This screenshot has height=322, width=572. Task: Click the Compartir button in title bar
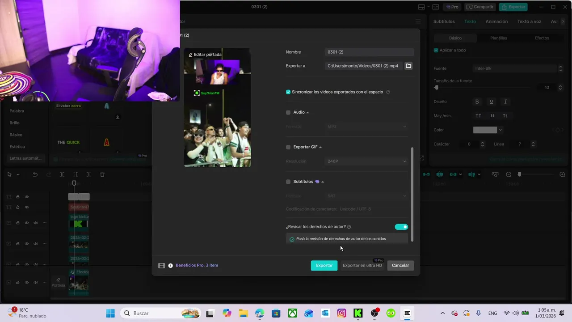[479, 7]
